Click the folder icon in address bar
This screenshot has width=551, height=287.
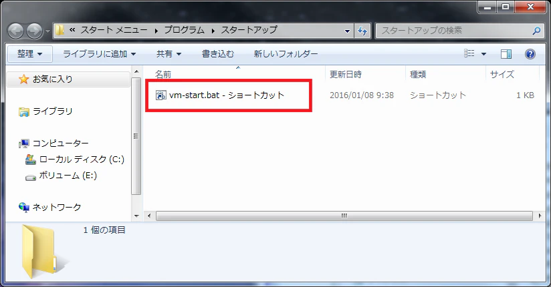pyautogui.click(x=60, y=30)
